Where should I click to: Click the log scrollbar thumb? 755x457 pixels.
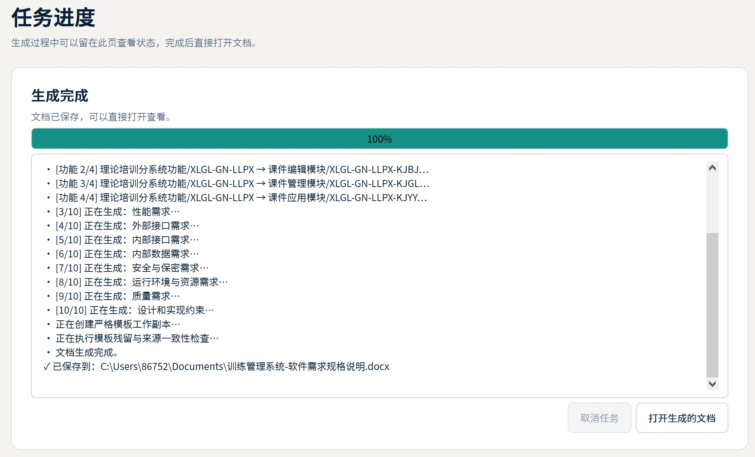[x=712, y=305]
